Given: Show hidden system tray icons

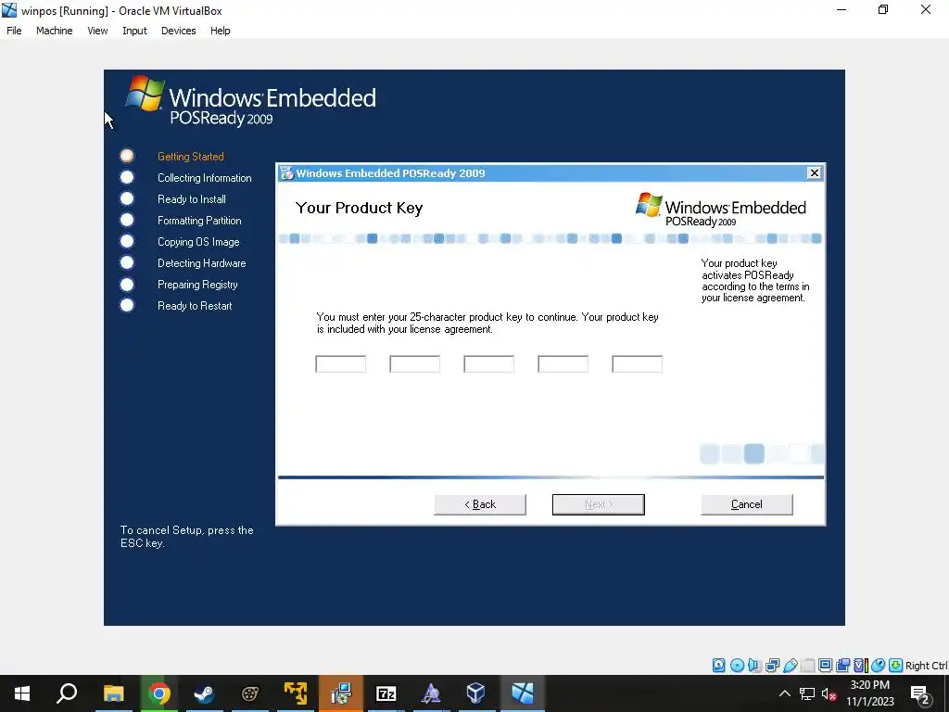Looking at the screenshot, I should click(x=784, y=693).
